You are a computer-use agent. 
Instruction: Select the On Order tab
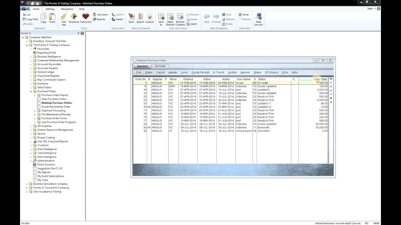160,66
